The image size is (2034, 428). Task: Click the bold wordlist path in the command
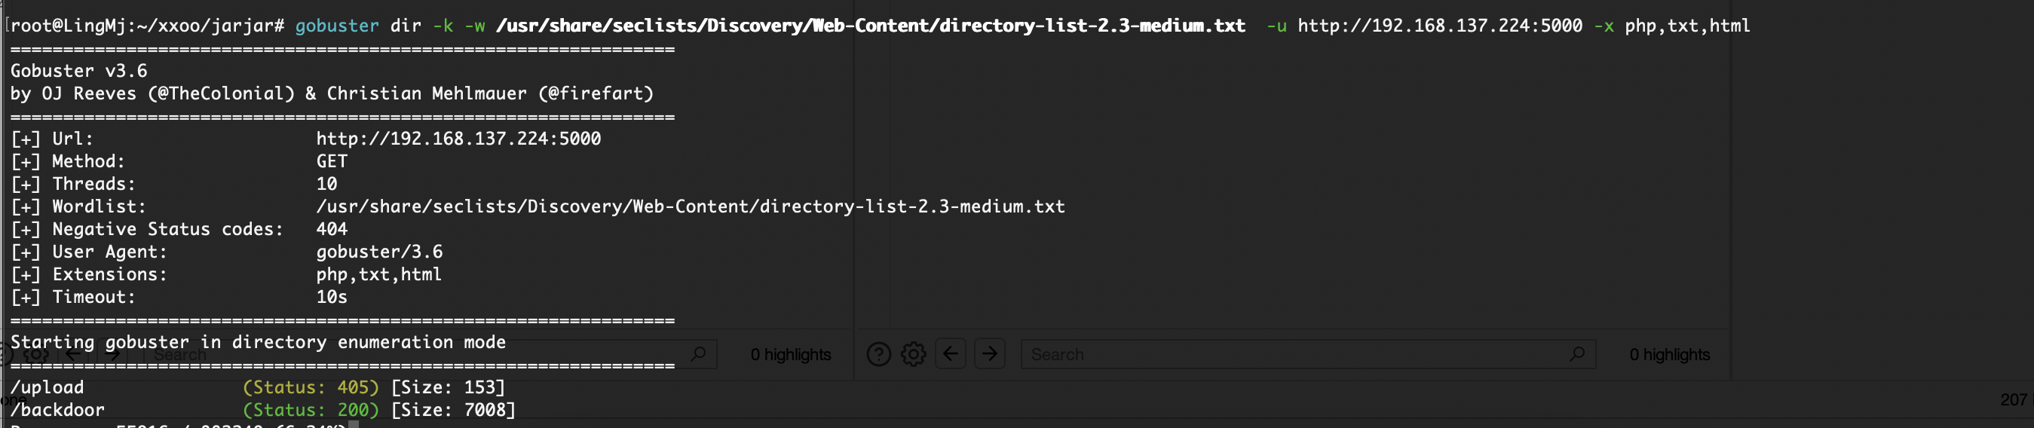870,26
